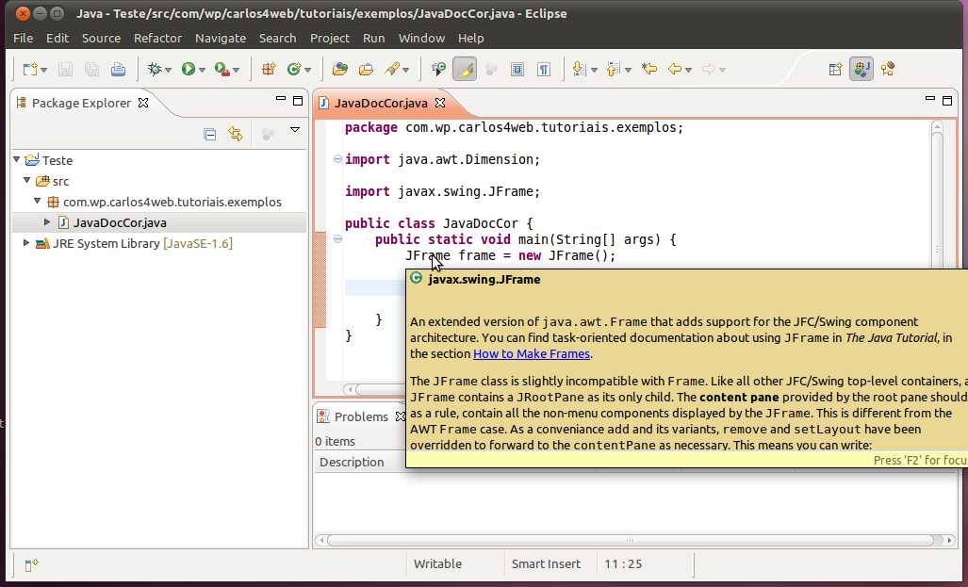This screenshot has width=968, height=587.
Task: Close the JavaDocCor.java editor tab
Action: click(440, 103)
